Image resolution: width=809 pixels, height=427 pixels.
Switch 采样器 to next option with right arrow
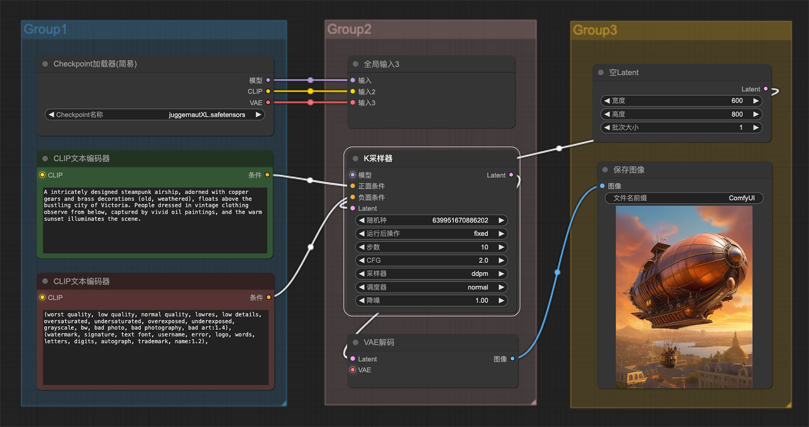click(502, 274)
